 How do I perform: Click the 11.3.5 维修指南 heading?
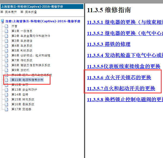pos(109,10)
